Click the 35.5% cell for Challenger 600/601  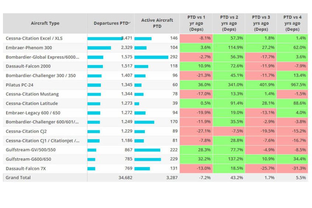pos(229,122)
